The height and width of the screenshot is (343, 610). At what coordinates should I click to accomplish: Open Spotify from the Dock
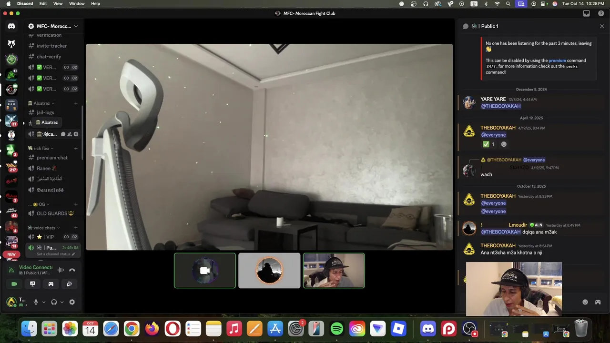(x=336, y=329)
